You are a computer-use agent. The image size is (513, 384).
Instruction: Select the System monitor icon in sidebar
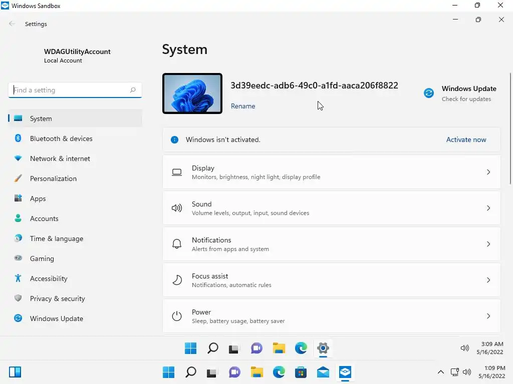(x=18, y=118)
